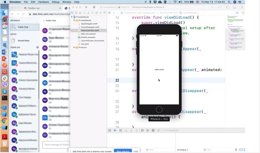Image resolution: width=260 pixels, height=153 pixels.
Task: Toggle the right inspector panel button
Action: click(x=240, y=7)
